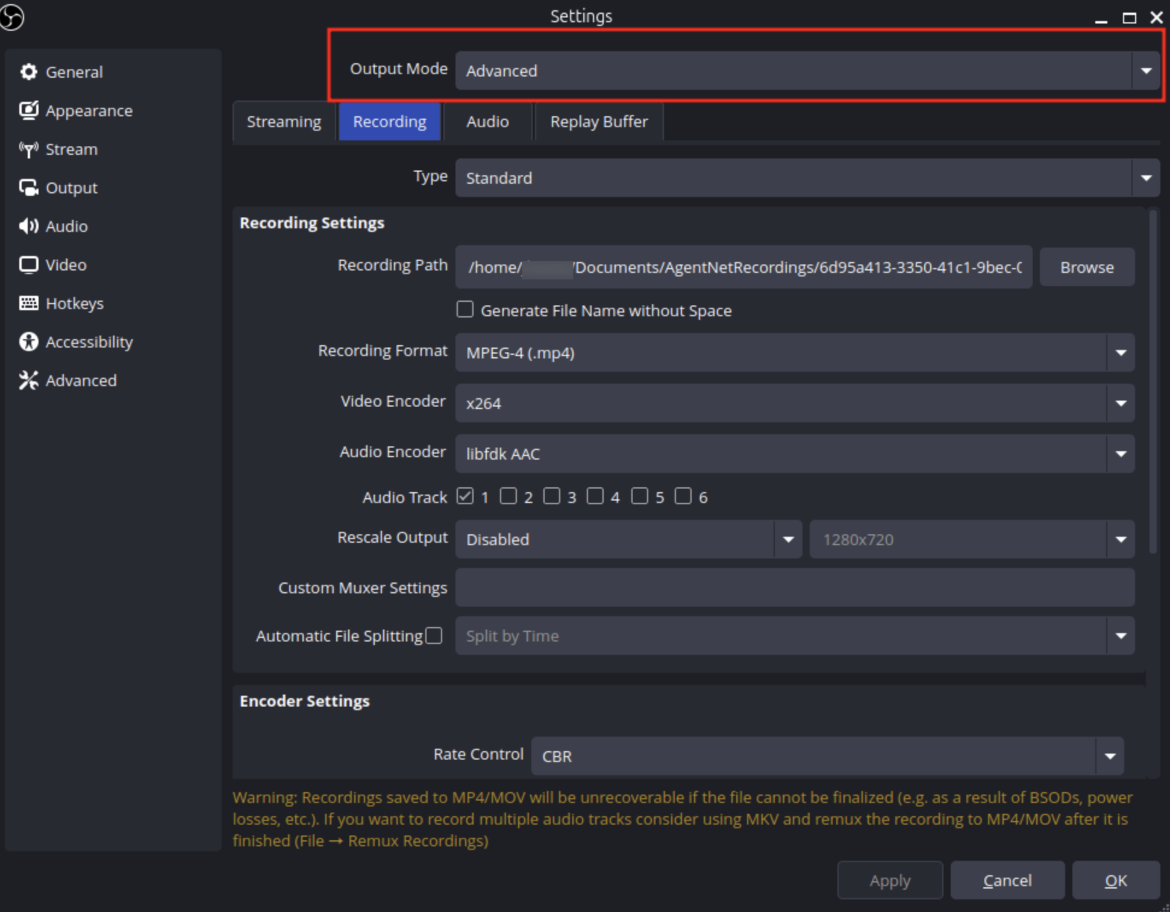Enable audio track 5
Image resolution: width=1170 pixels, height=912 pixels.
(x=640, y=496)
